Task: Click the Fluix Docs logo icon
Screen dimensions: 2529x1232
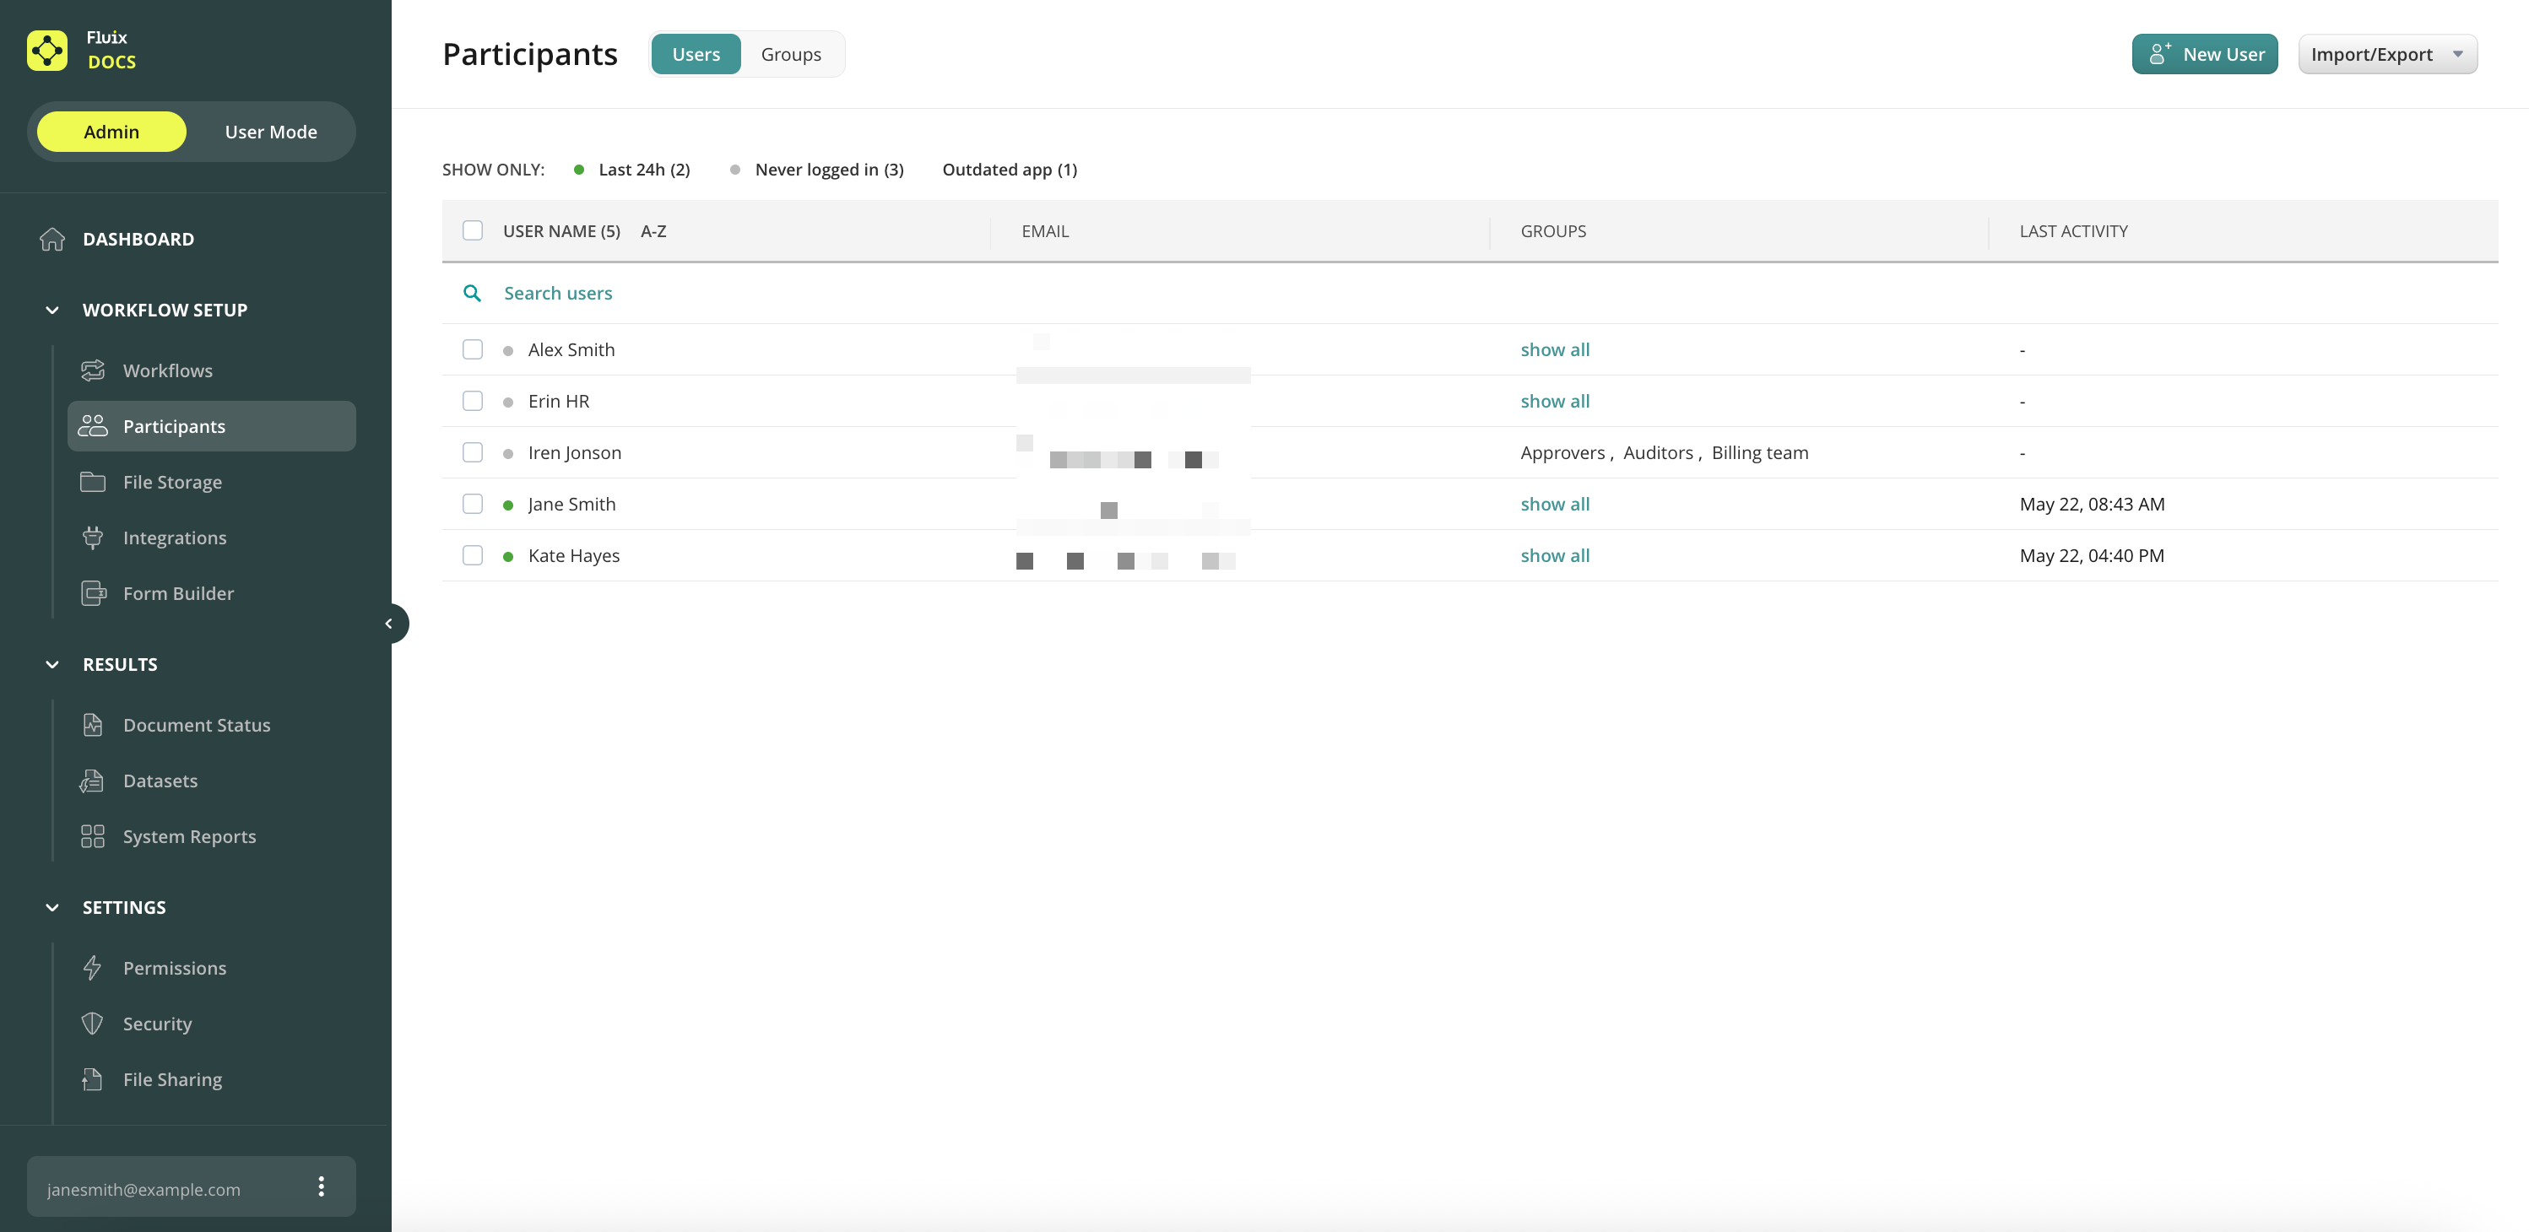Action: pos(47,50)
